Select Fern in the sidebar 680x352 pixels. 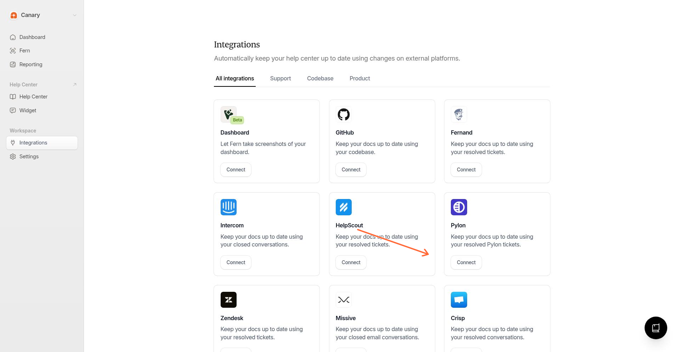(x=24, y=50)
